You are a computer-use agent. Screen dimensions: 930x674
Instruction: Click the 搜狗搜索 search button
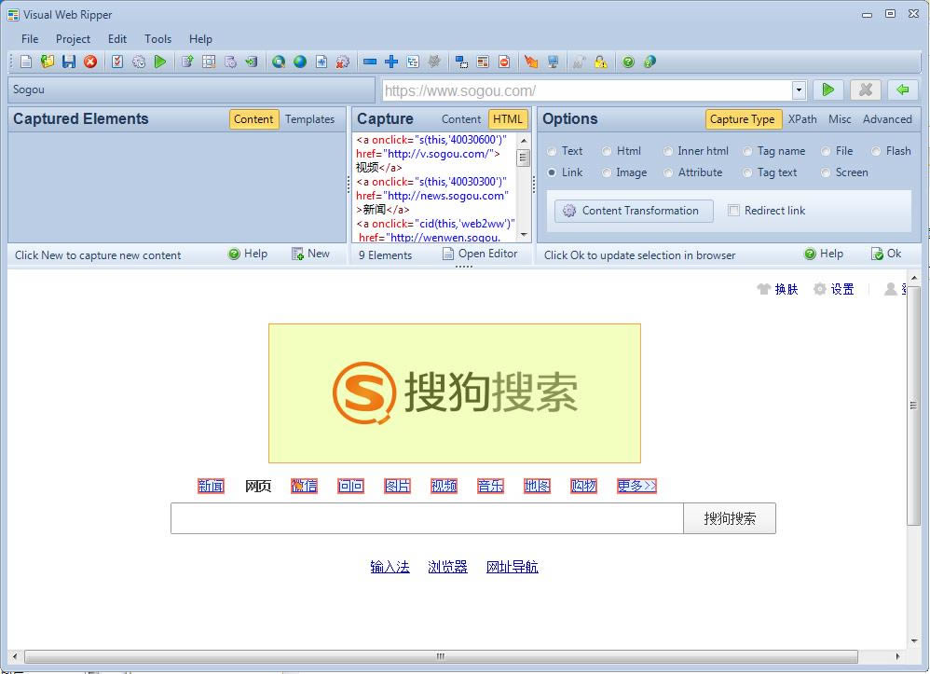pos(730,518)
